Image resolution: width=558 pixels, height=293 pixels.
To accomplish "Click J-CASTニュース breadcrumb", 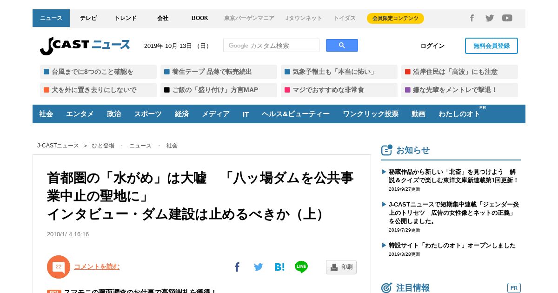I will 58,146.
